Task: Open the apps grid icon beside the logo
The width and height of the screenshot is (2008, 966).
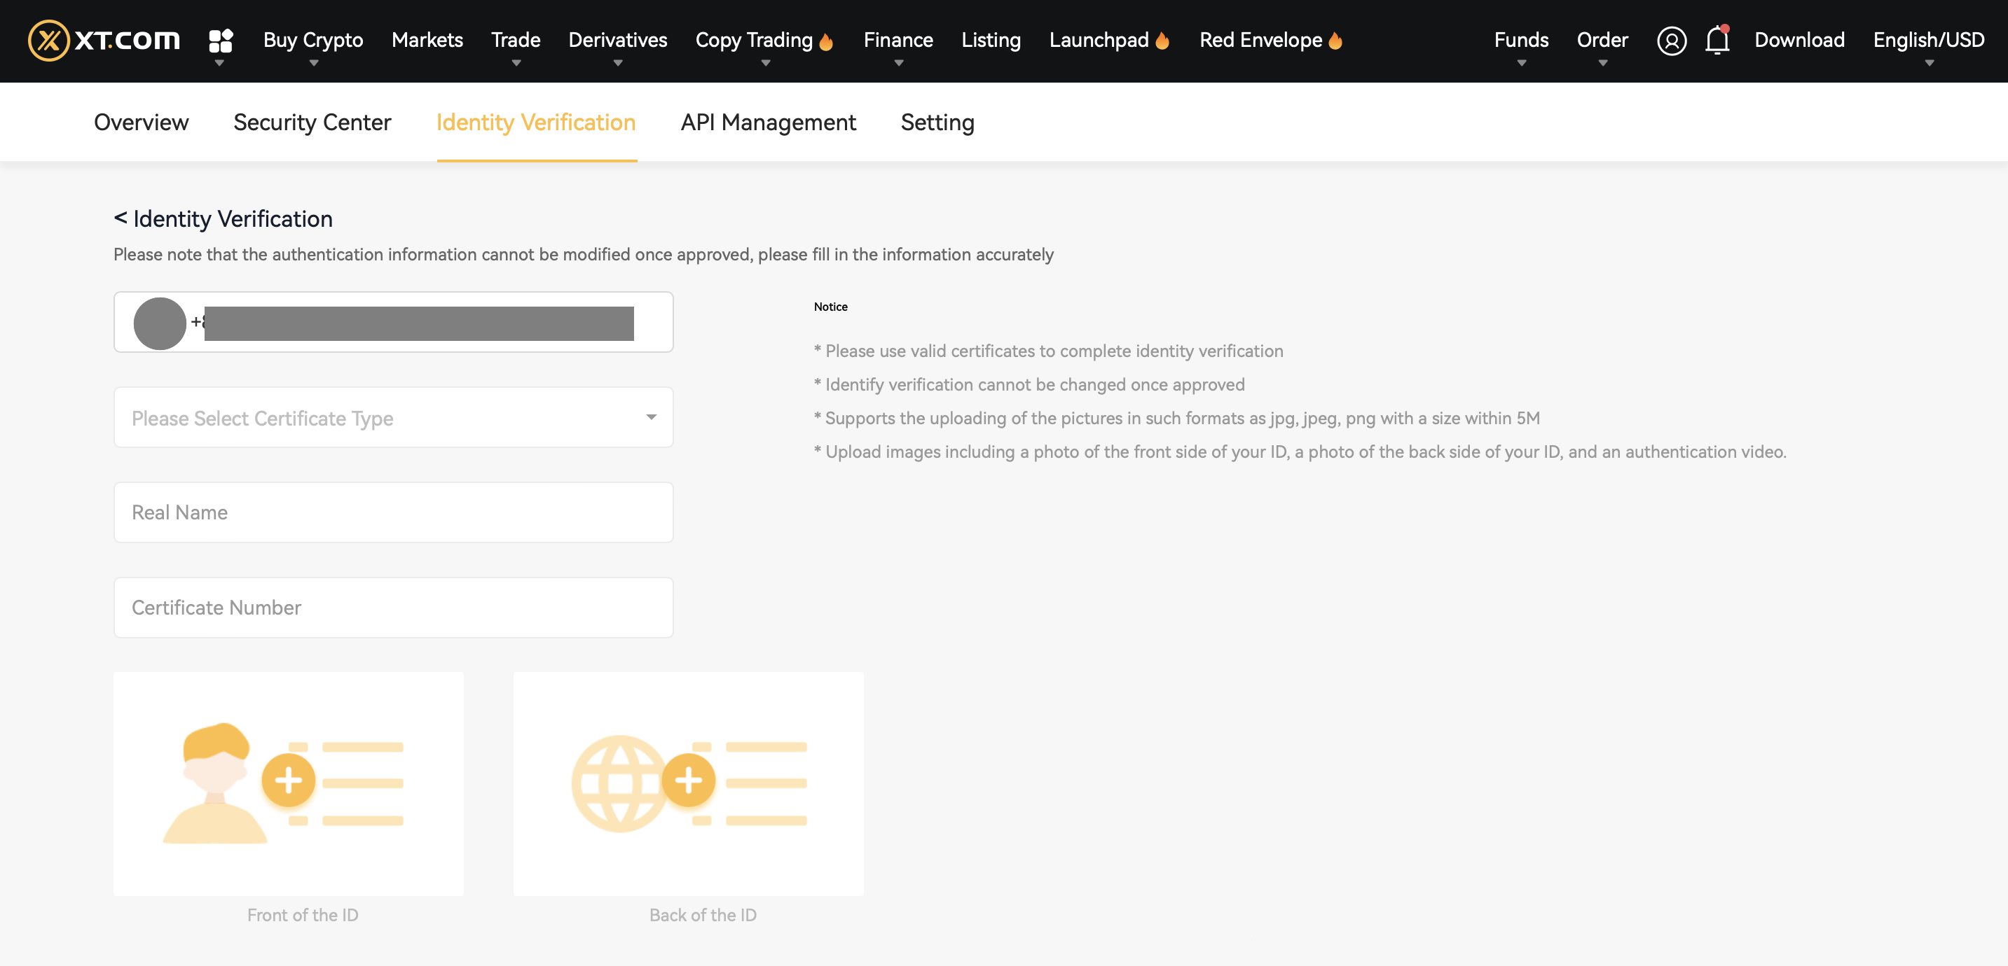Action: click(221, 39)
